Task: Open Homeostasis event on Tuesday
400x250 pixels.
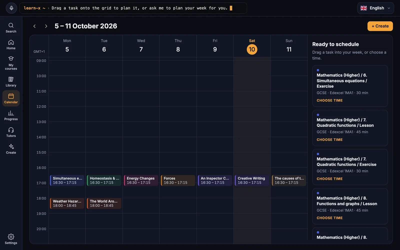Action: (x=104, y=180)
